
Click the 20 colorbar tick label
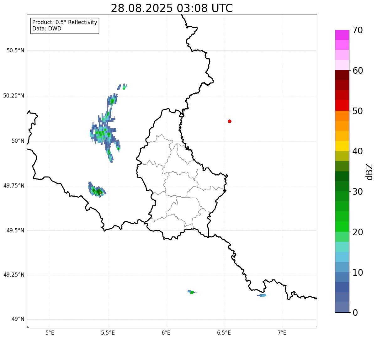click(x=358, y=232)
